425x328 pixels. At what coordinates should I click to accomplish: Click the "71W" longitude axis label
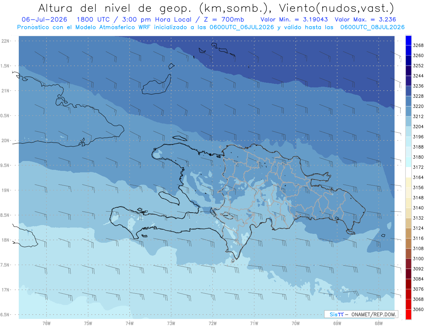click(x=254, y=323)
